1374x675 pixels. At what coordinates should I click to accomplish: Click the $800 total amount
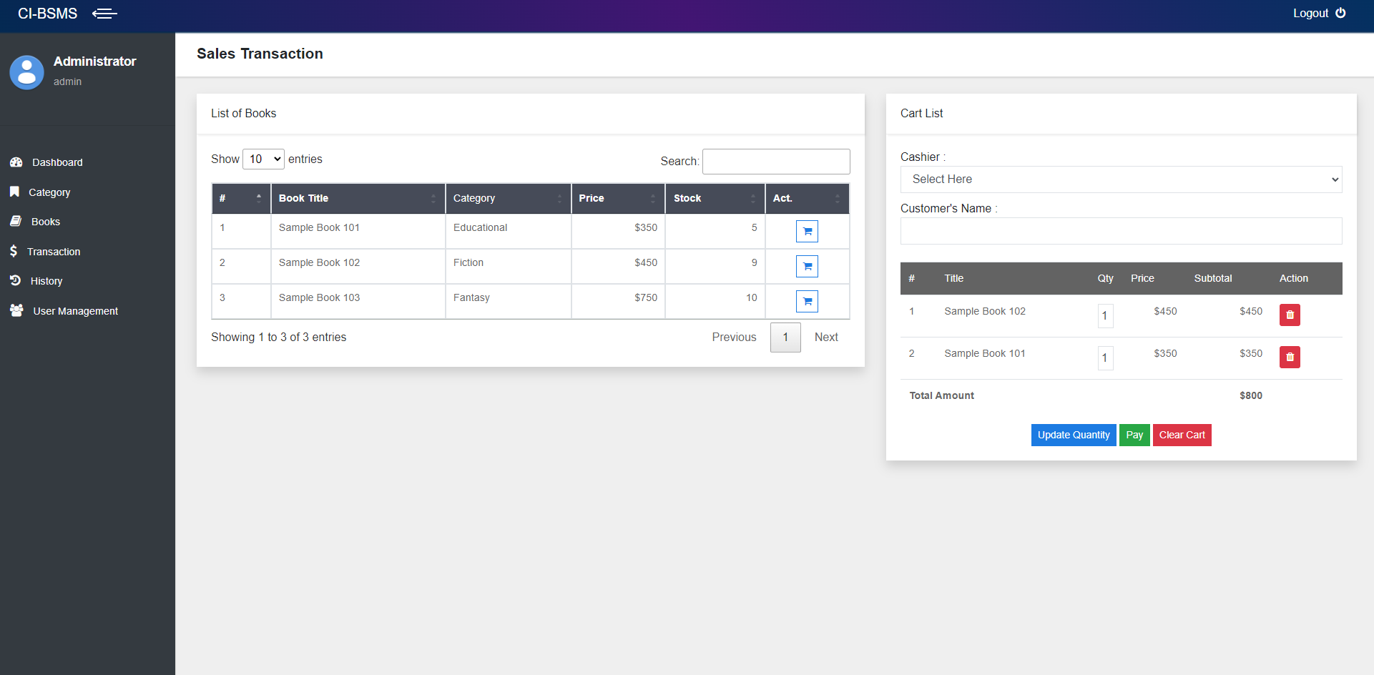point(1250,395)
